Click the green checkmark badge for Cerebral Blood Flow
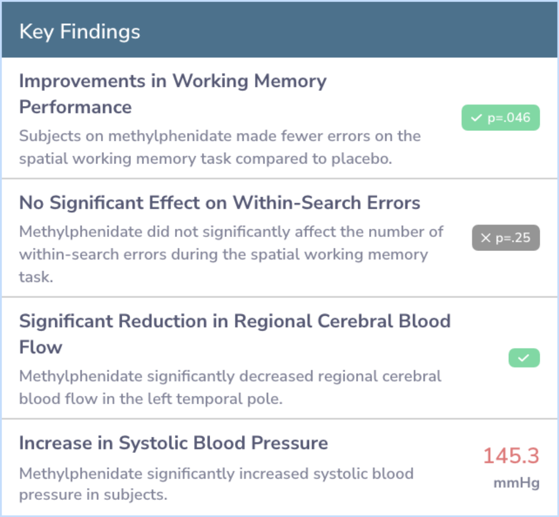The image size is (559, 517). point(524,358)
